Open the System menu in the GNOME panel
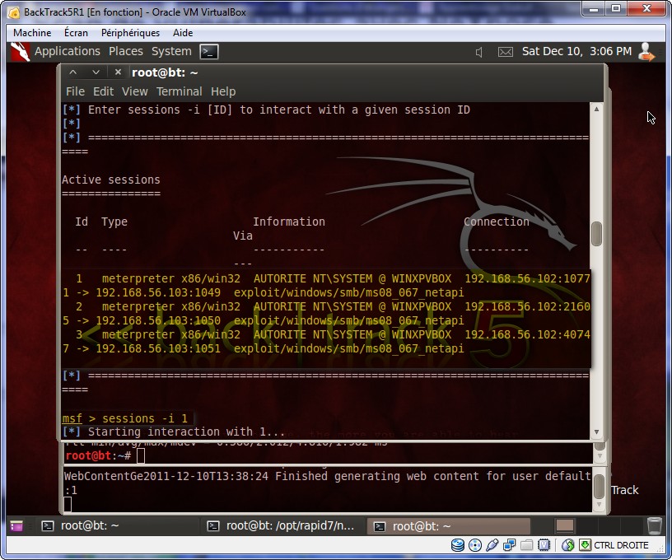This screenshot has height=560, width=672. (x=171, y=52)
